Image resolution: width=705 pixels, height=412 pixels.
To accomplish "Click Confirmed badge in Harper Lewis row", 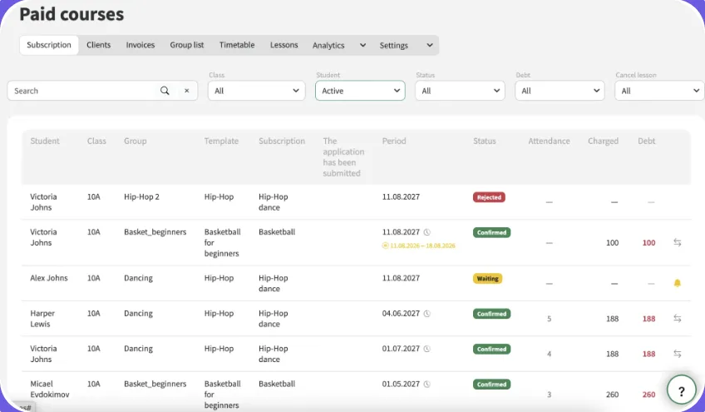I will pos(491,314).
